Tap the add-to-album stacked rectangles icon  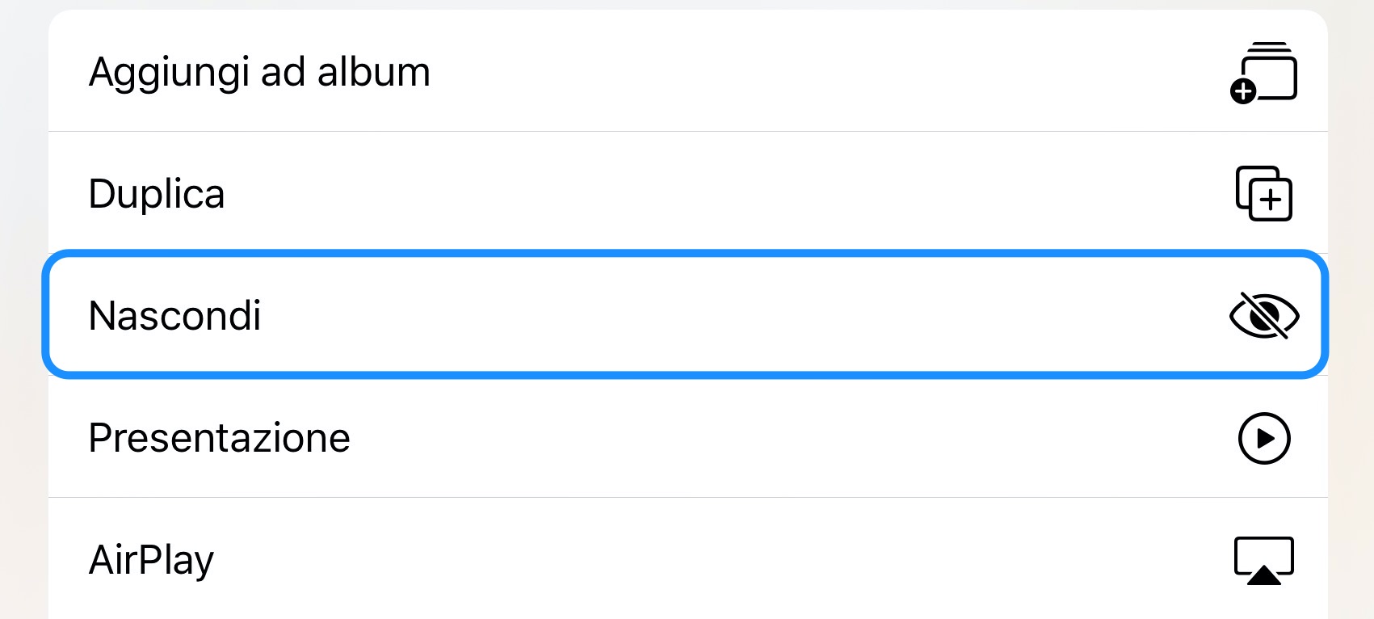tap(1264, 73)
